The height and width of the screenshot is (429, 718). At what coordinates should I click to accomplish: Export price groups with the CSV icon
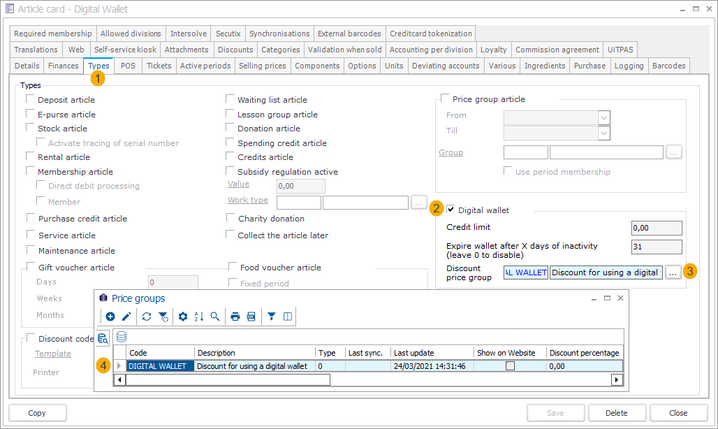[x=251, y=317]
